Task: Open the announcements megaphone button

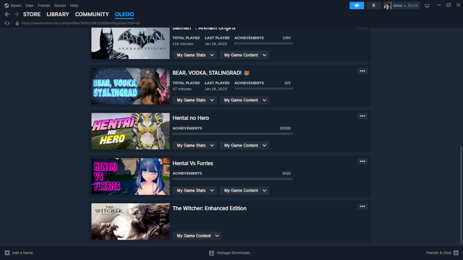Action: [357, 5]
